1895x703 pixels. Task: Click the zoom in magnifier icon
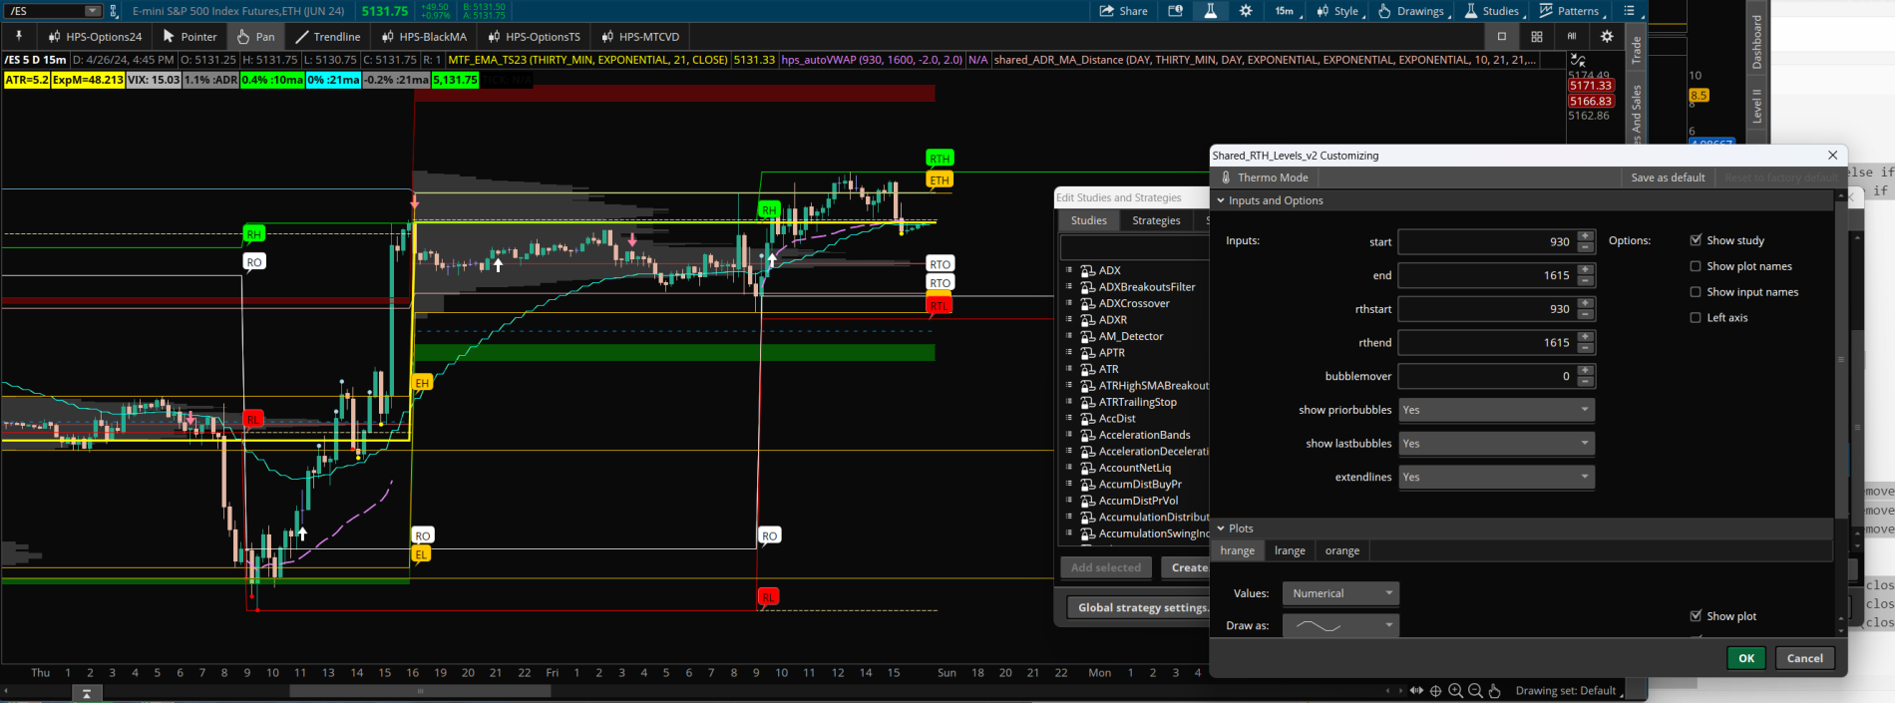(x=1455, y=690)
